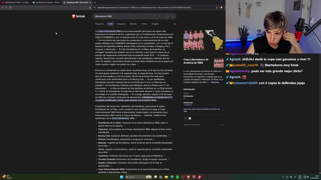321x180 pixels.
Task: Select the Imágenes search tab
Action: [121, 24]
